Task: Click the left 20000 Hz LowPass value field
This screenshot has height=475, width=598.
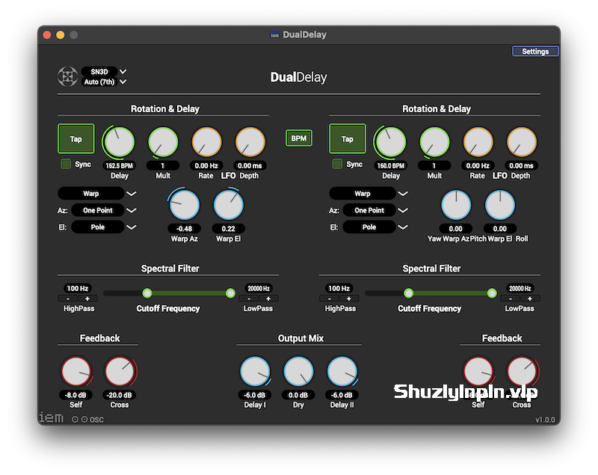Action: pyautogui.click(x=259, y=289)
